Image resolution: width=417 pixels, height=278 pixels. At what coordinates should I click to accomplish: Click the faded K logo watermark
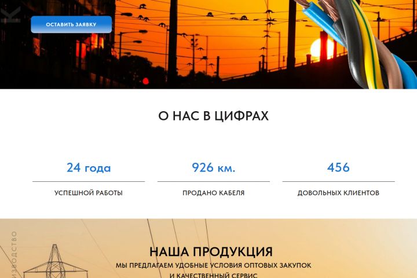point(10,14)
